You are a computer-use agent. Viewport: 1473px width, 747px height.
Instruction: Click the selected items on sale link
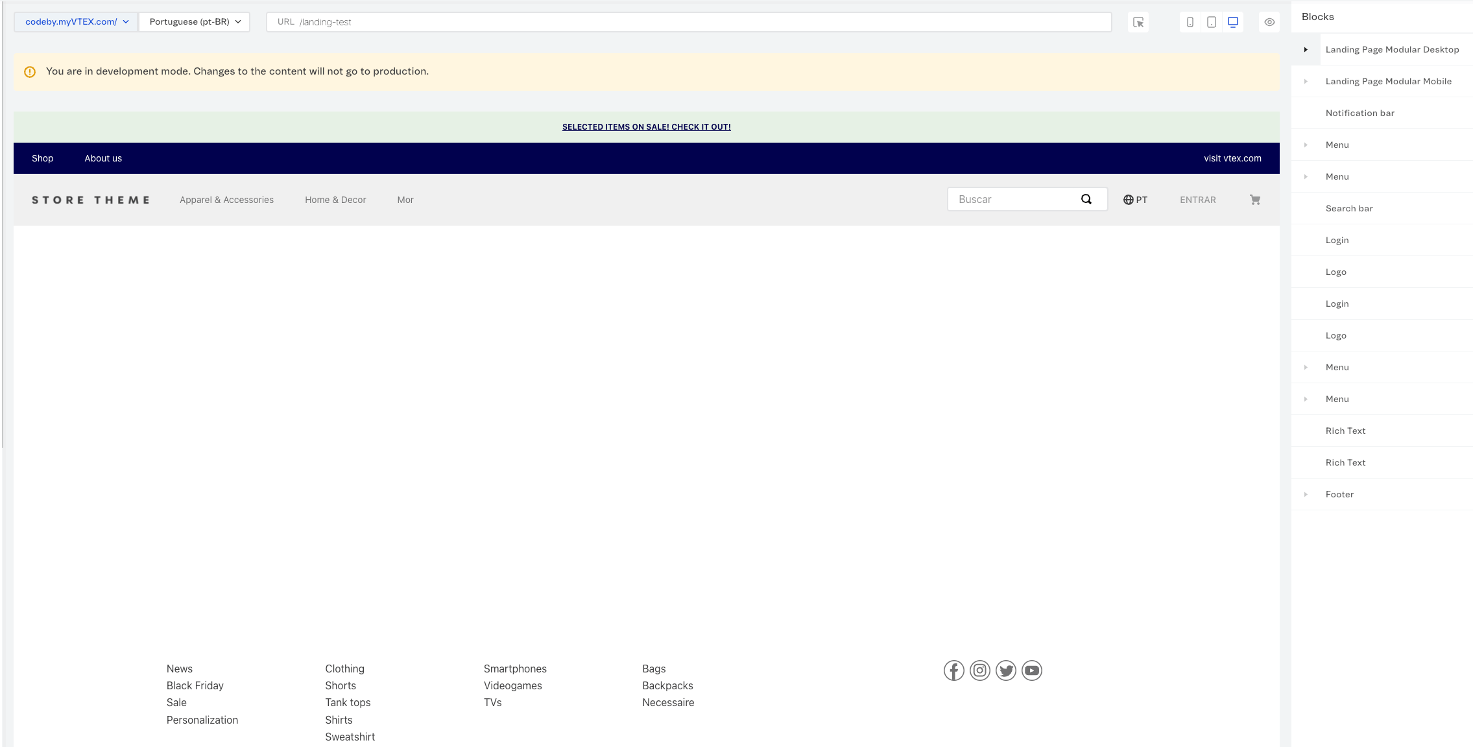point(646,127)
